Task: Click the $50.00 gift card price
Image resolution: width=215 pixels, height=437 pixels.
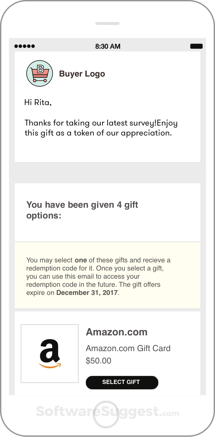Action: coord(98,361)
